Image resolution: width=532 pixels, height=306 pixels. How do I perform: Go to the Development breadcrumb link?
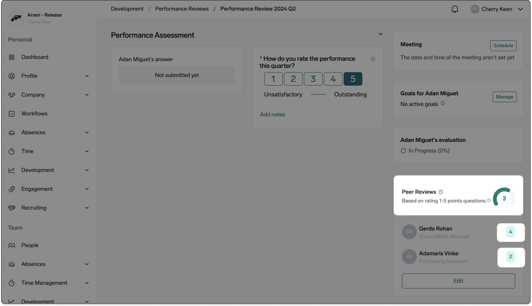[127, 9]
